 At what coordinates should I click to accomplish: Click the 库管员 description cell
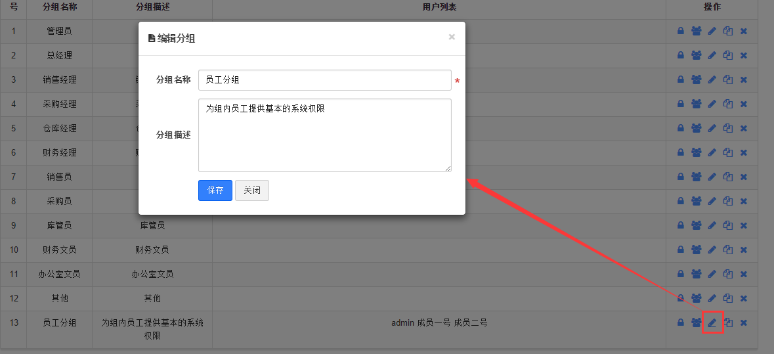[x=152, y=225]
